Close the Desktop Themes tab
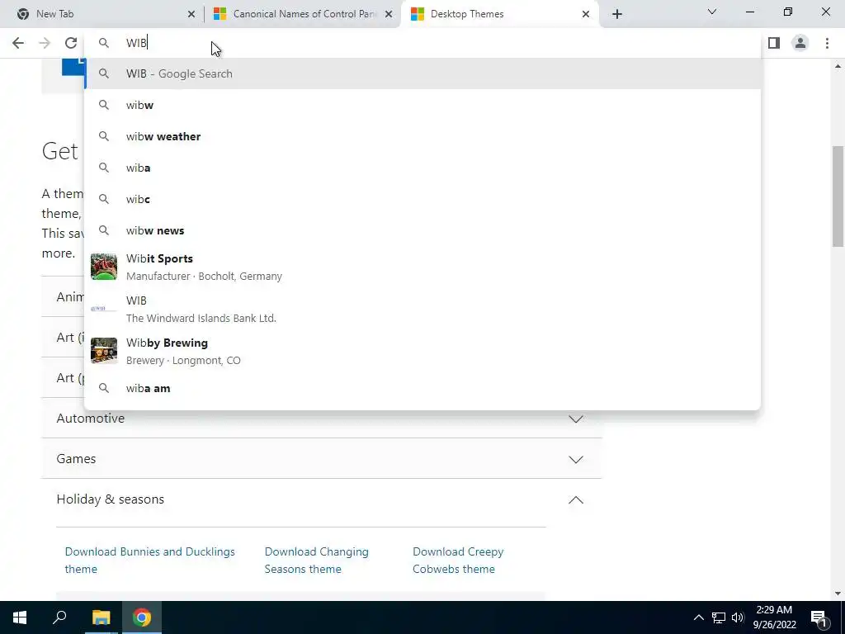The height and width of the screenshot is (634, 845). (x=586, y=14)
